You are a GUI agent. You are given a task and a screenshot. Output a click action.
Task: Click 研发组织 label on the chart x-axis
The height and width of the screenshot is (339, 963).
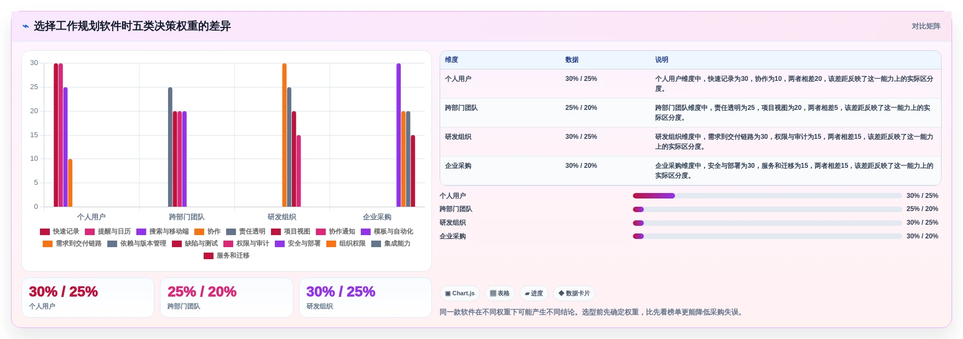coord(282,217)
